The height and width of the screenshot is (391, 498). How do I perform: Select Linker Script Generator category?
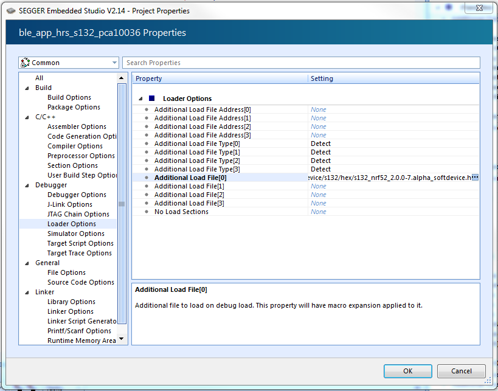coord(82,321)
